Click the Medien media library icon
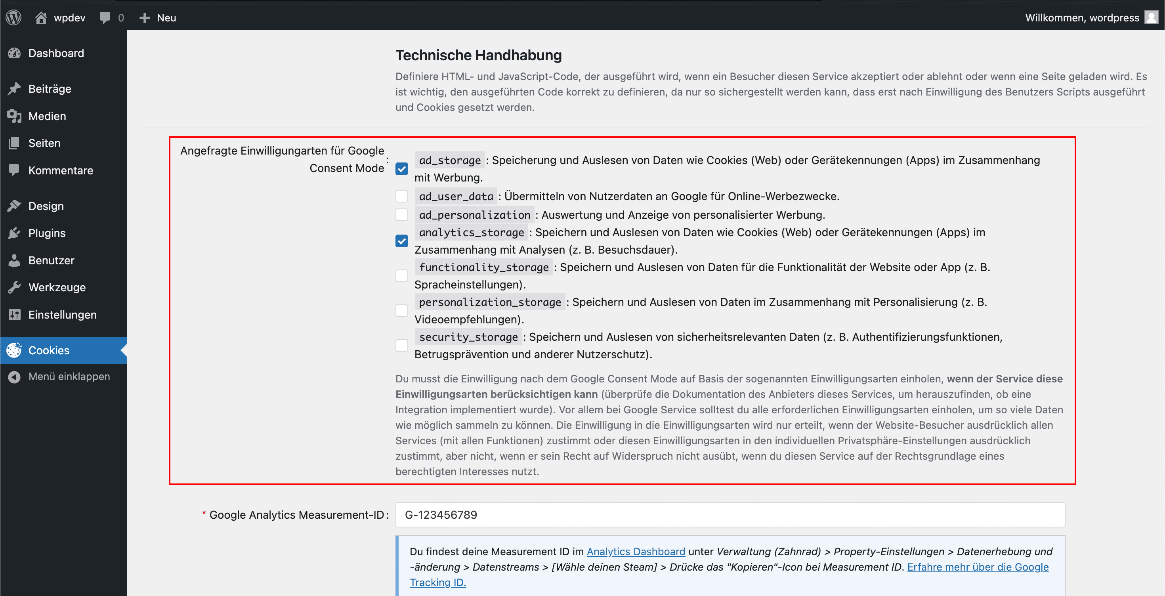This screenshot has width=1165, height=596. click(x=15, y=116)
